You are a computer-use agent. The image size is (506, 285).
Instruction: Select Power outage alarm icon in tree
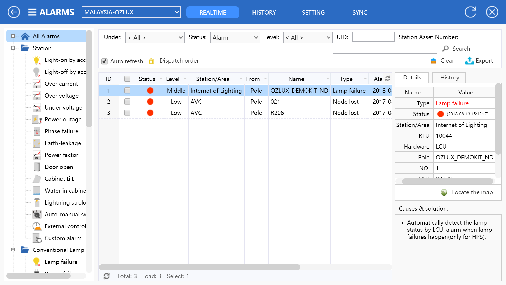[x=37, y=120]
